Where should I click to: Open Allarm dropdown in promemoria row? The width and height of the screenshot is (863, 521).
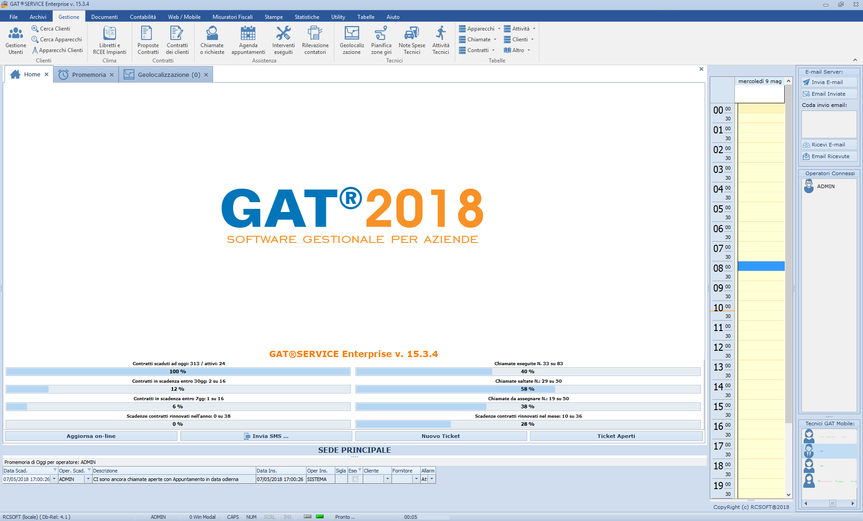pos(432,479)
